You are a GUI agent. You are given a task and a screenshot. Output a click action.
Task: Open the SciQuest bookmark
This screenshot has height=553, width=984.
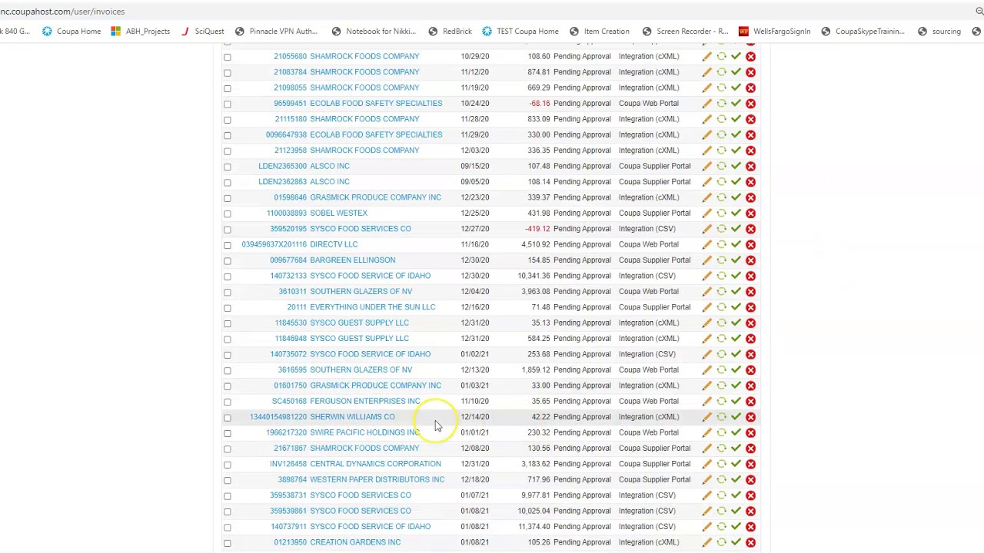click(x=202, y=31)
